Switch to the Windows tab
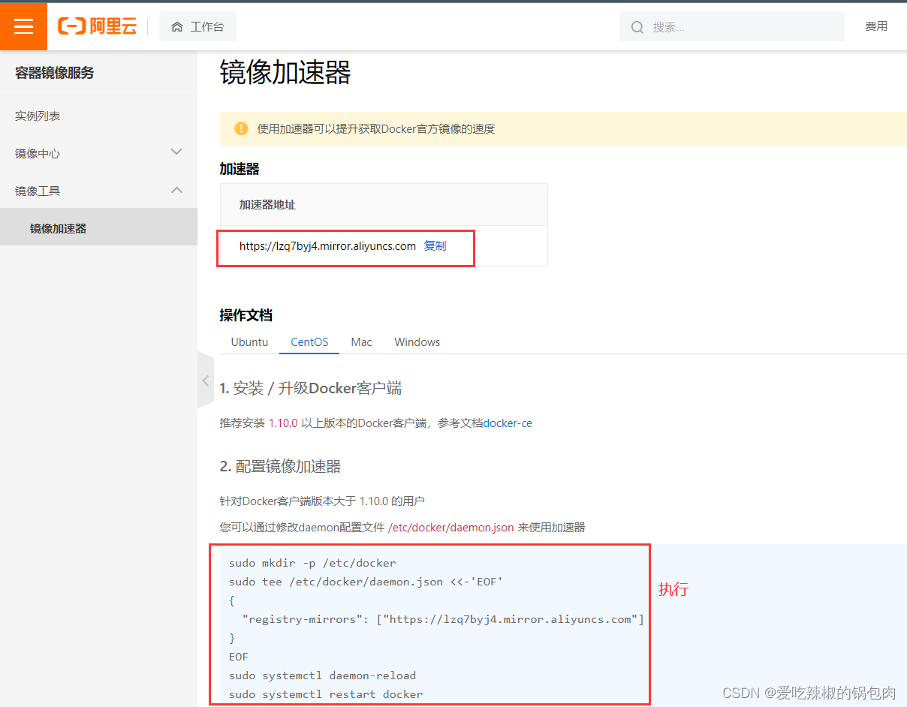Viewport: 907px width, 707px height. click(417, 341)
